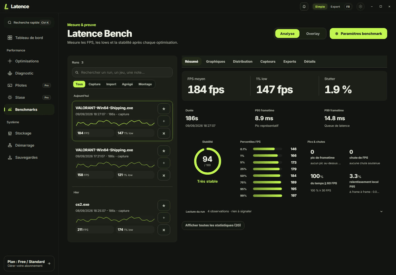Click Afficher toutes les statistiques (20)
This screenshot has height=275, width=396.
point(213,225)
